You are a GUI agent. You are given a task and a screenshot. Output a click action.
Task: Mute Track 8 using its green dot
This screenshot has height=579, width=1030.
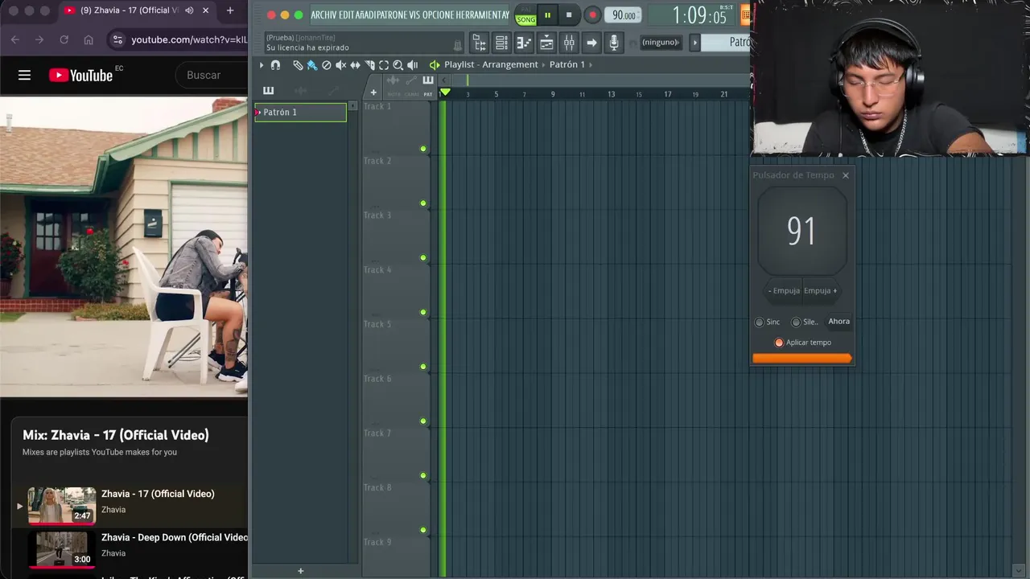tap(423, 530)
